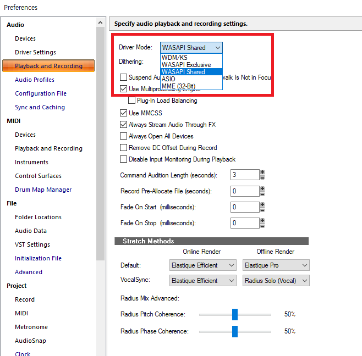Screen dimensions: 362x356
Task: Click Record Pre-Allocate File seconds field
Action: (245, 191)
